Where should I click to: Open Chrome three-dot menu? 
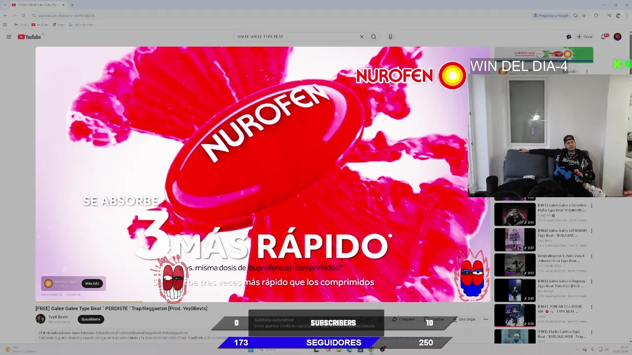coord(627,15)
